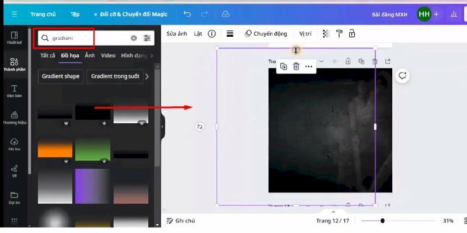Switch to Video tab
The image size is (467, 233).
point(108,55)
